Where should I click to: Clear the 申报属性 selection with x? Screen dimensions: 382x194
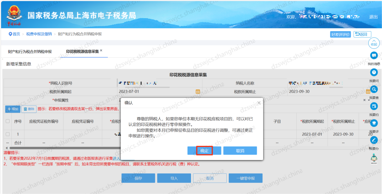coord(364,100)
